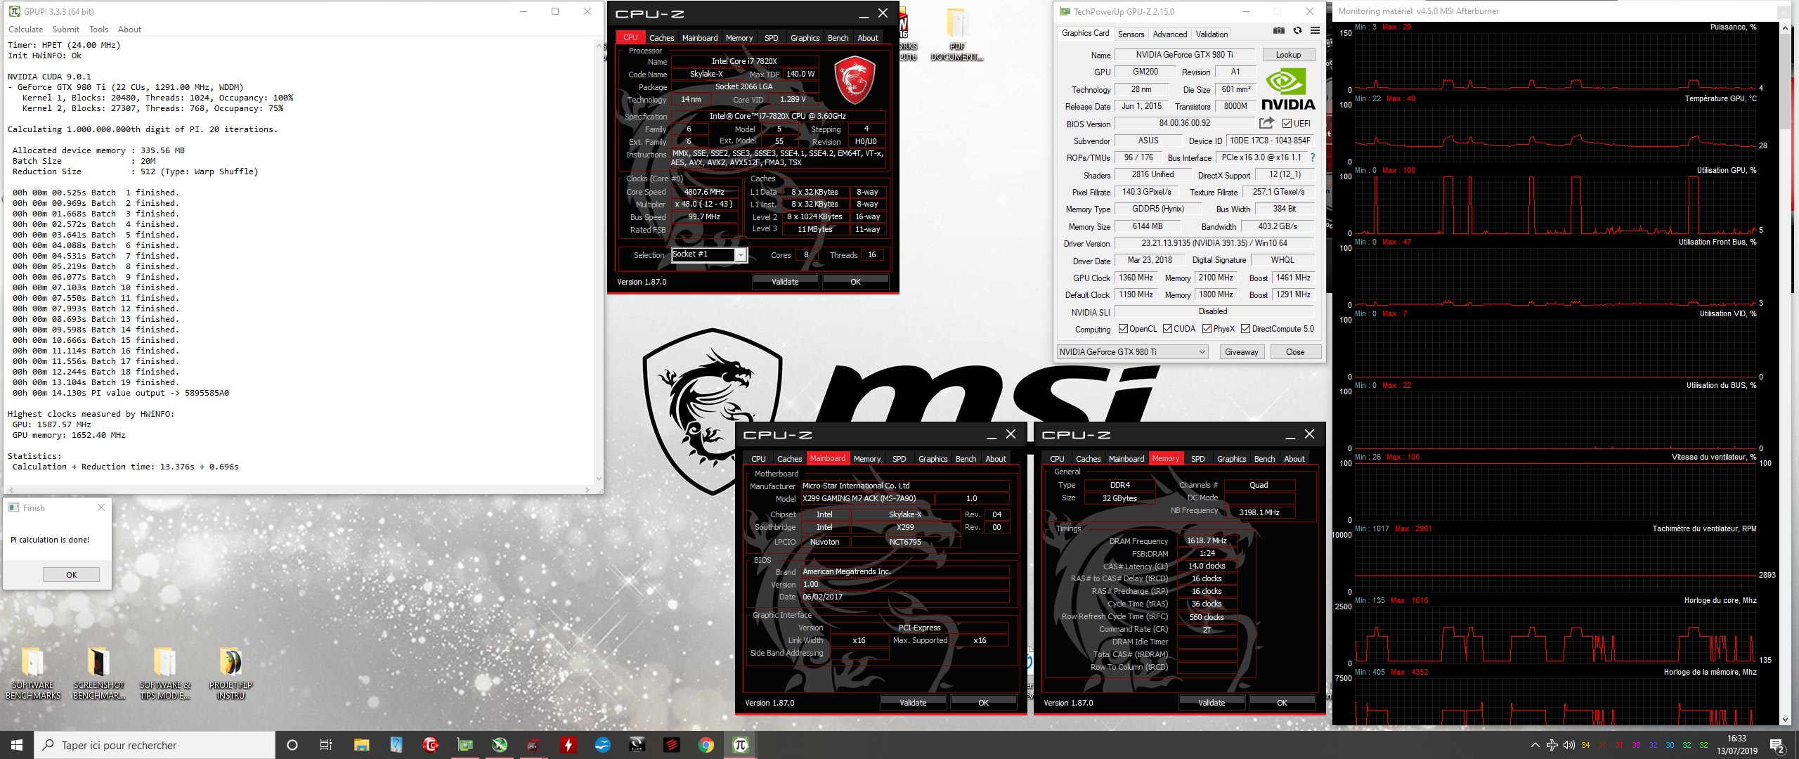This screenshot has height=759, width=1799.
Task: Open the Tools menu in GPUPI
Action: click(98, 30)
